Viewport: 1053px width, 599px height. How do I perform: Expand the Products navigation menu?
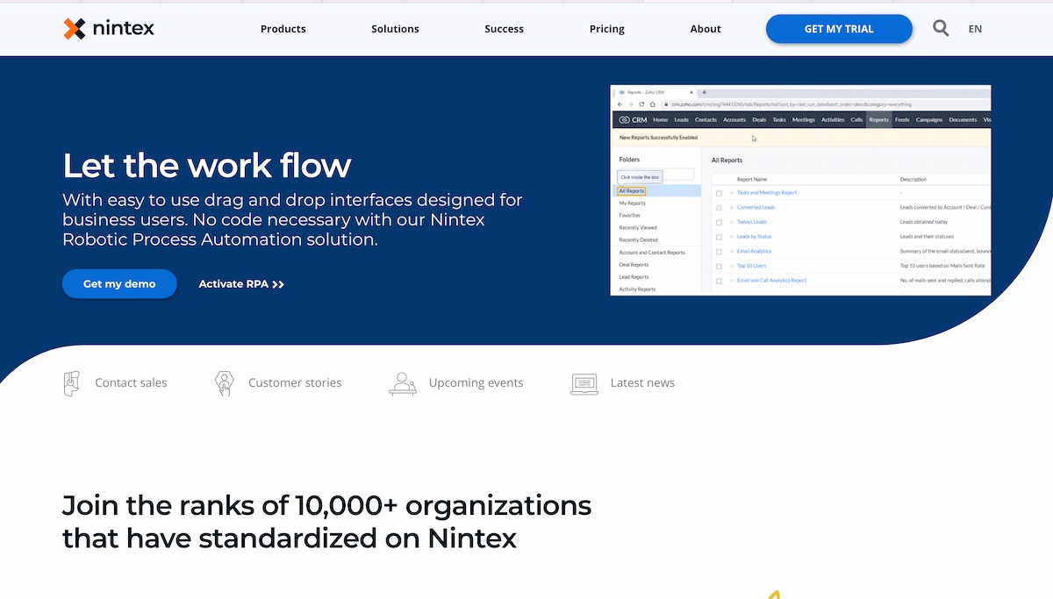283,29
